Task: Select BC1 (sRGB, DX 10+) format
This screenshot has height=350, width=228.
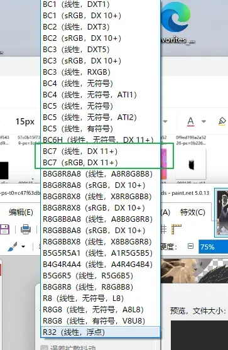Action: click(x=100, y=16)
